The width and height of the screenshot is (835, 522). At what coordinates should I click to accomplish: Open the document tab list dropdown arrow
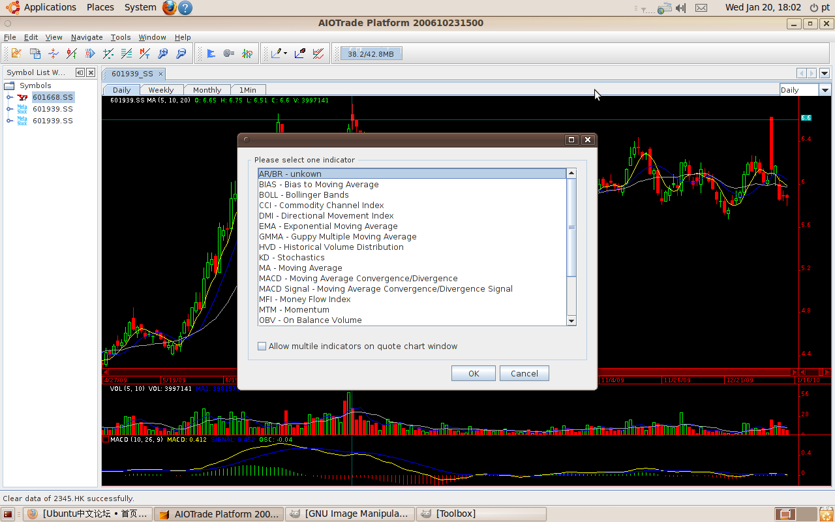coord(825,73)
